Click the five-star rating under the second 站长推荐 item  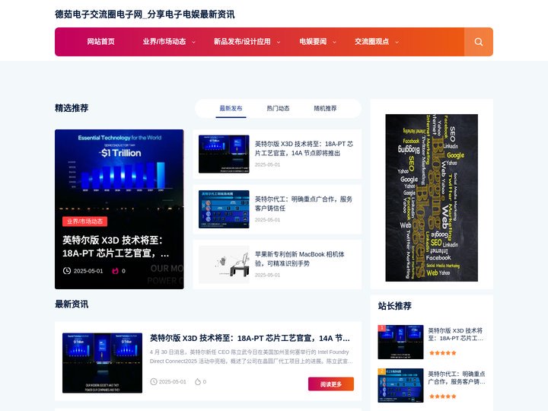tap(443, 397)
